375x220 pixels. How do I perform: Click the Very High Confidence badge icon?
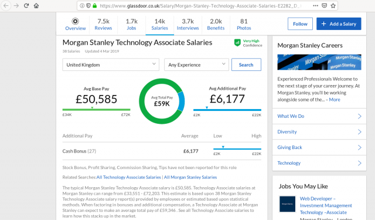[237, 43]
